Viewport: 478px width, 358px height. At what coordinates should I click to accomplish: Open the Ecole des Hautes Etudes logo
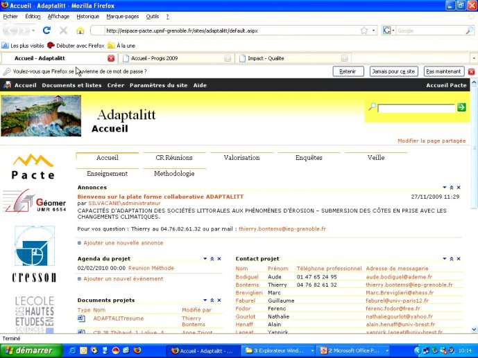click(35, 314)
